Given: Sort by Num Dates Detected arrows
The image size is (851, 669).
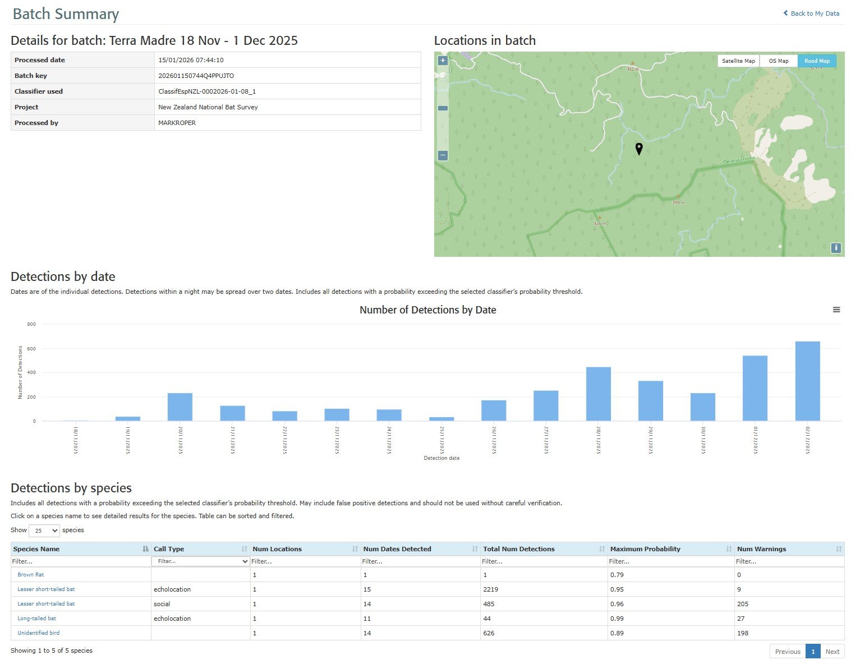Looking at the screenshot, I should pyautogui.click(x=475, y=549).
